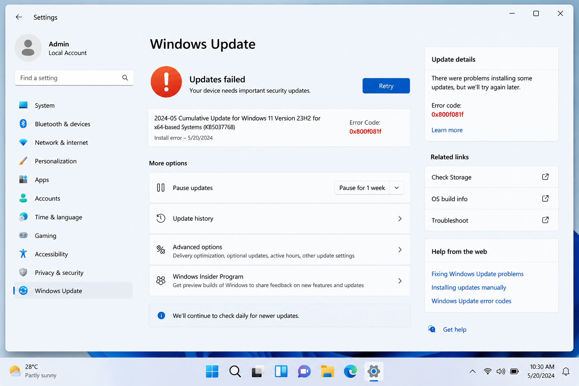Click the Find a setting search box
Screen dimensions: 579x386
[74, 78]
